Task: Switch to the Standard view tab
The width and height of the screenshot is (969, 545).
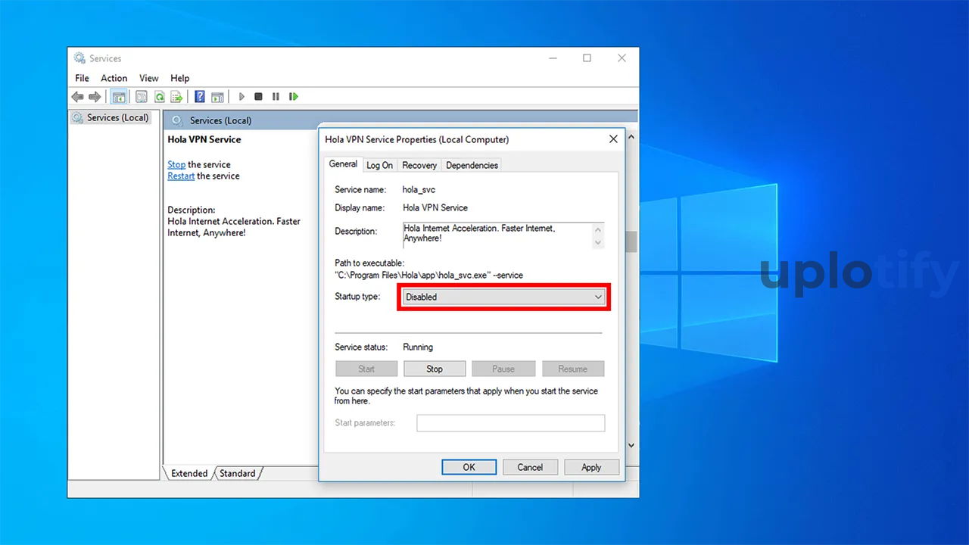Action: [x=238, y=473]
